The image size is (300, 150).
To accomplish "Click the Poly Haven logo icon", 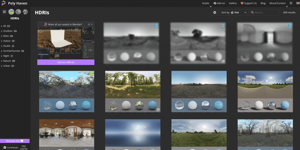I will tap(4, 3).
